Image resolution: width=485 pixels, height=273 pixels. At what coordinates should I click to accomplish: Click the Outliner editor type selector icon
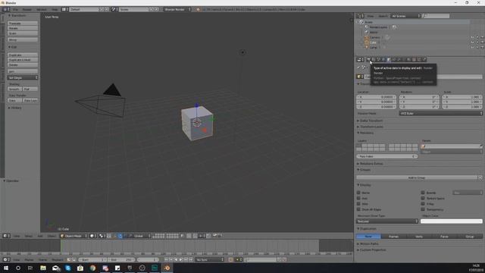point(361,16)
